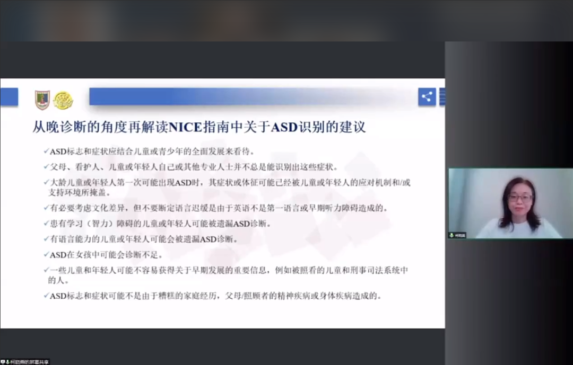Click the bullet about 文化差异
The image size is (573, 365).
(x=219, y=208)
